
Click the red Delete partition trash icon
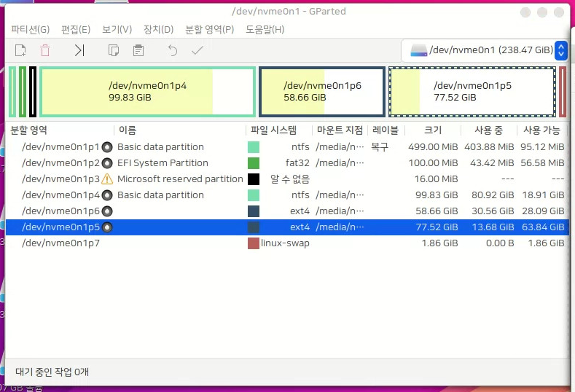click(45, 50)
